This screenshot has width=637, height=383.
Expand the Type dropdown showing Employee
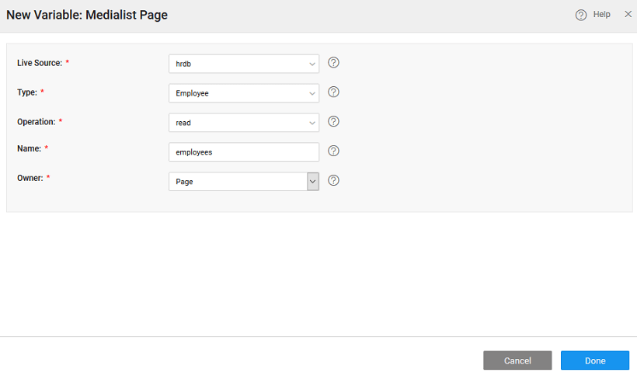coord(243,93)
